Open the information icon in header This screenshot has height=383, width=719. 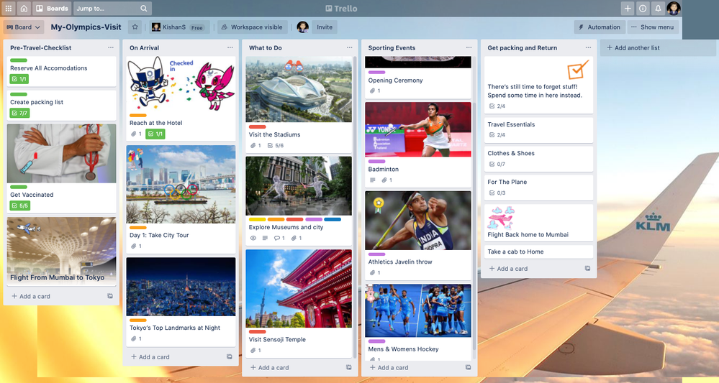tap(643, 8)
